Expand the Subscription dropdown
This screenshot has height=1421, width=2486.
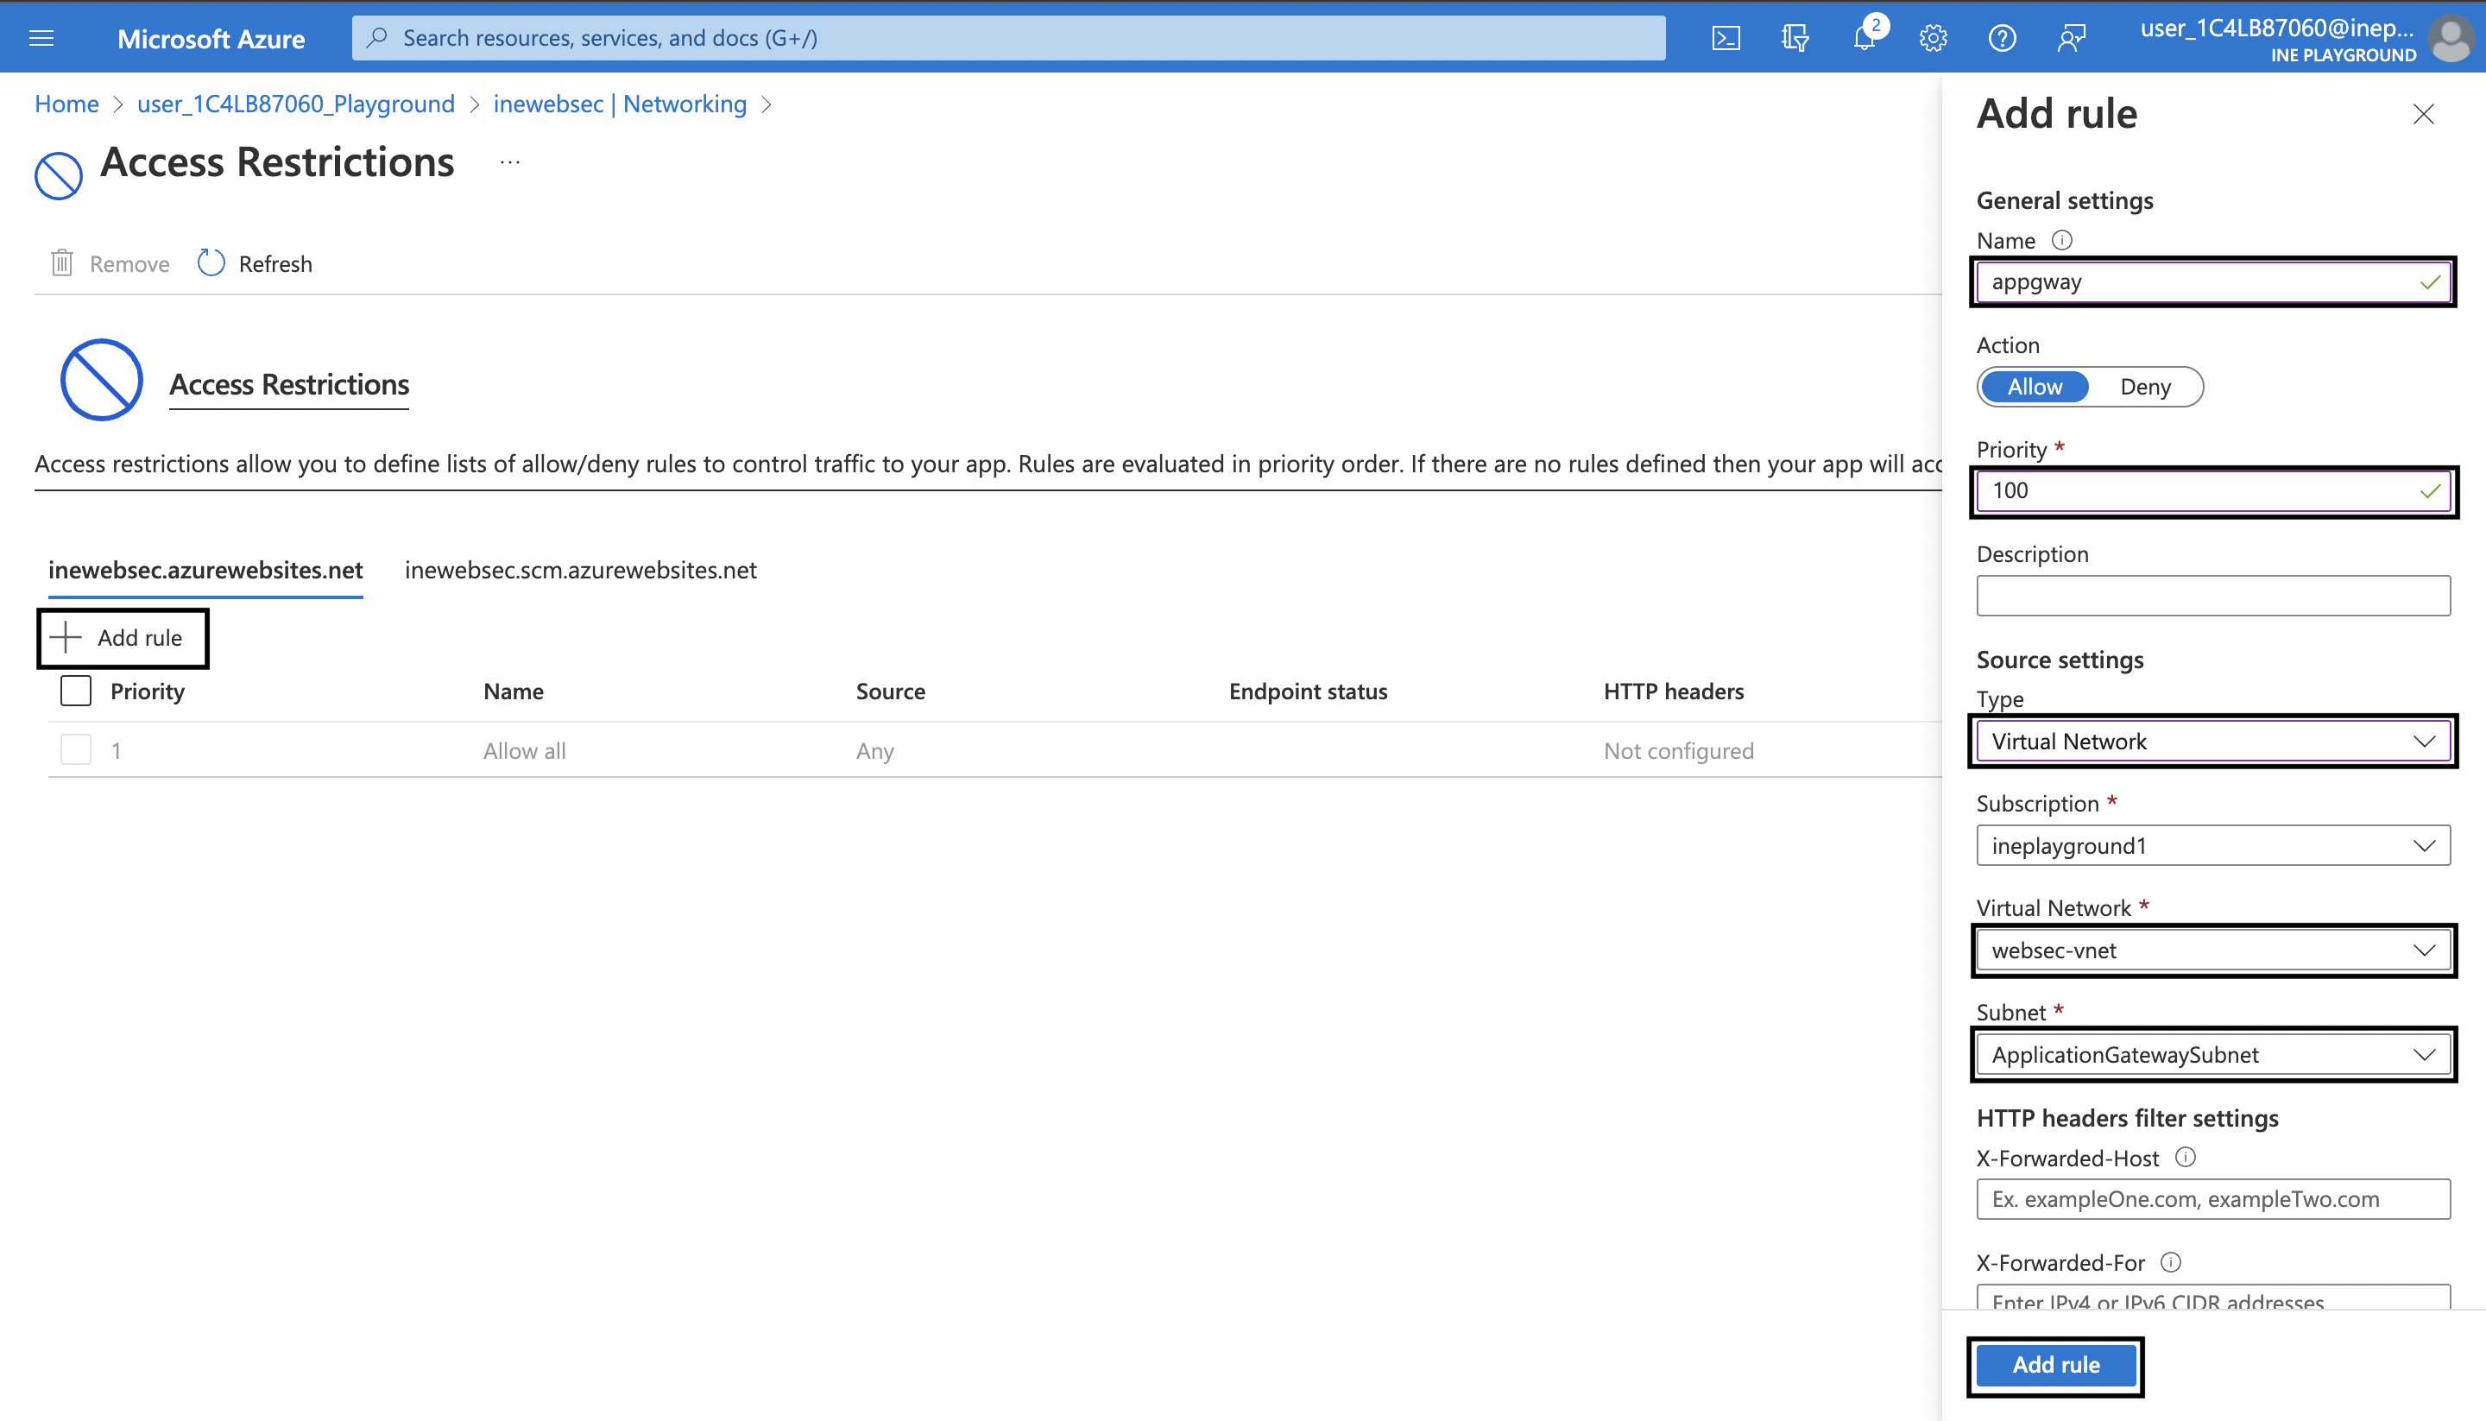point(2212,846)
